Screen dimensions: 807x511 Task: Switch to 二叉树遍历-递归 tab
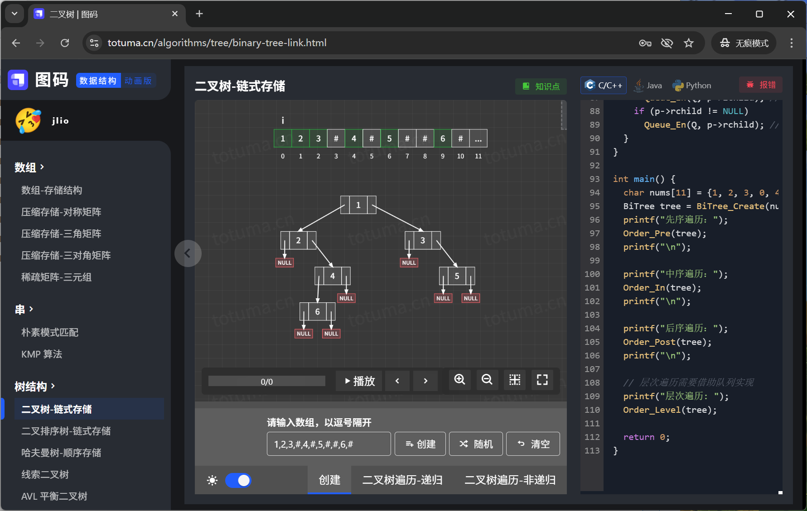tap(402, 480)
